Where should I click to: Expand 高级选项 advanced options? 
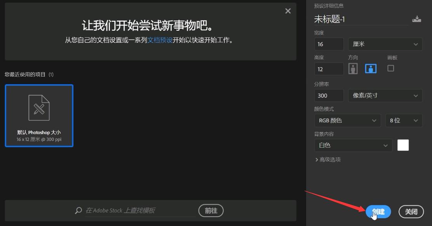328,160
